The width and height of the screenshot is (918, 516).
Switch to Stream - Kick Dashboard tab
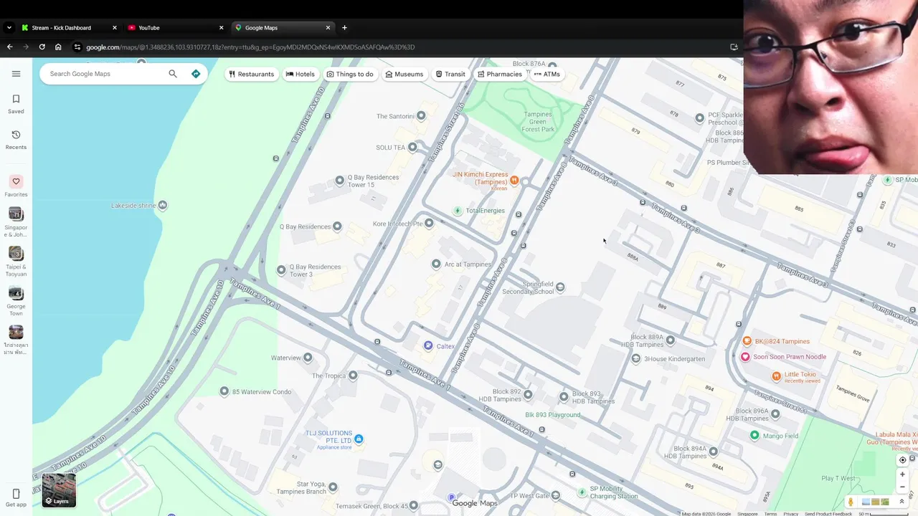[68, 28]
